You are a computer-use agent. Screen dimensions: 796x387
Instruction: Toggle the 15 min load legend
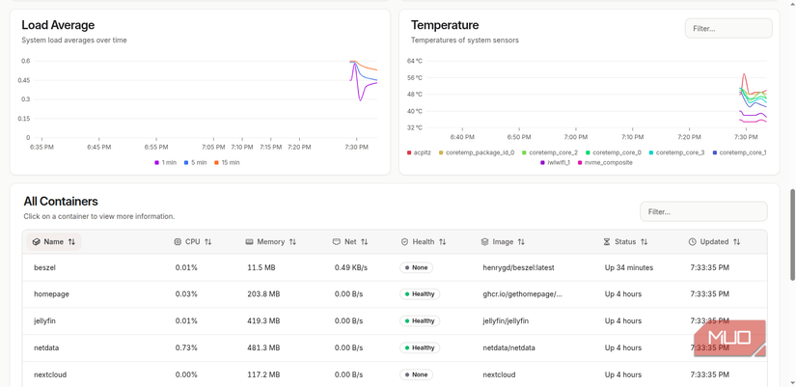point(227,162)
